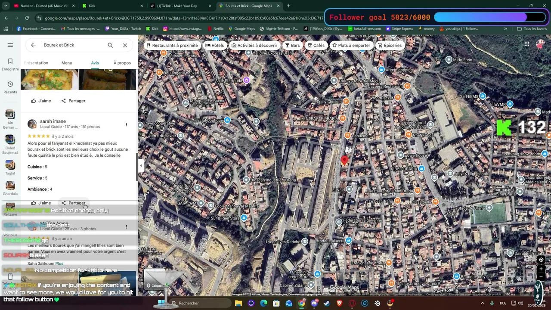
Task: Open the Calques map layers switcher
Action: [x=155, y=279]
